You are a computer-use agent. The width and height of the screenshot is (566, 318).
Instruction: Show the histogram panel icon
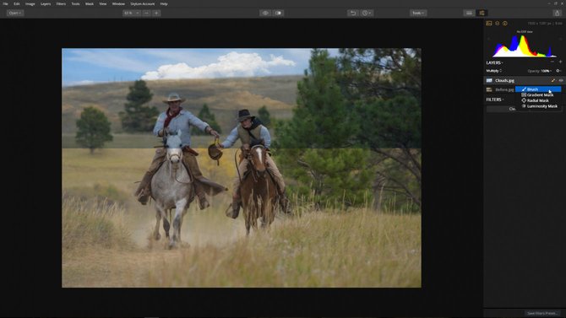(489, 24)
